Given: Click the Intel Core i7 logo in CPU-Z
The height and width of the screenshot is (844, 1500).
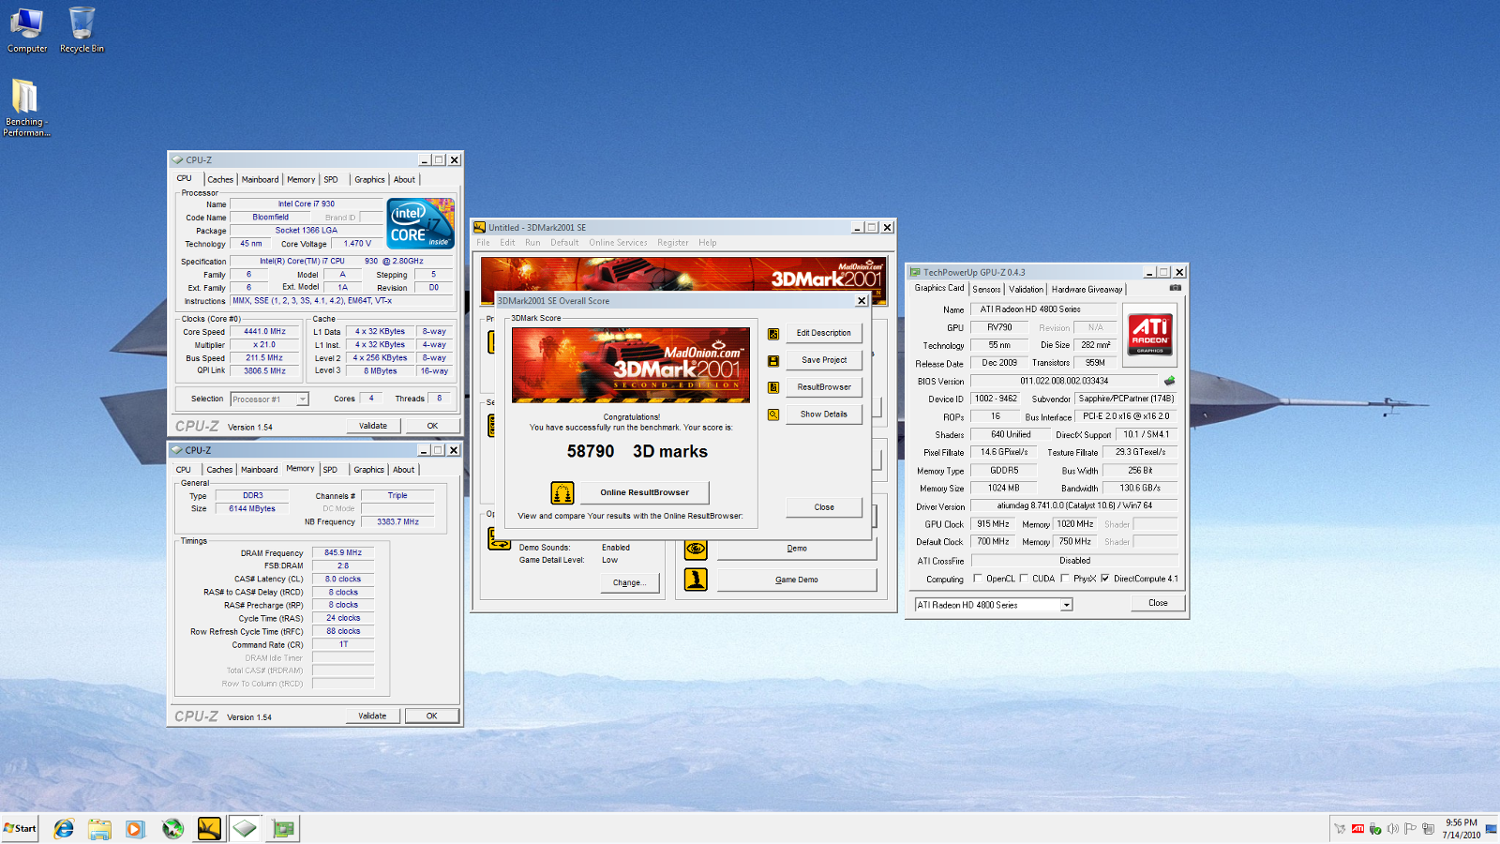Looking at the screenshot, I should [x=421, y=223].
